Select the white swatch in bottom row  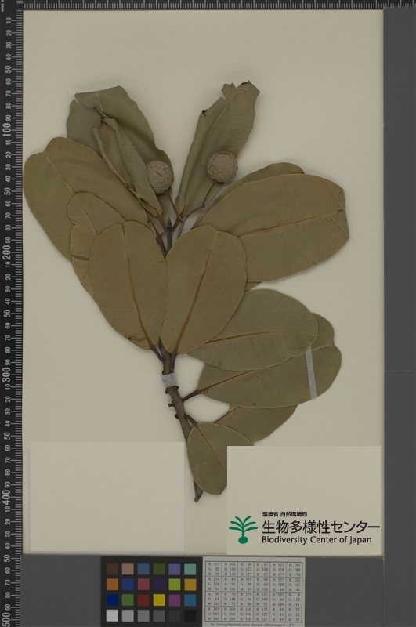pyautogui.click(x=112, y=615)
